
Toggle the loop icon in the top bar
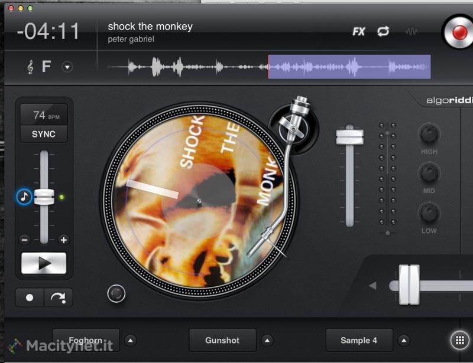pyautogui.click(x=383, y=31)
